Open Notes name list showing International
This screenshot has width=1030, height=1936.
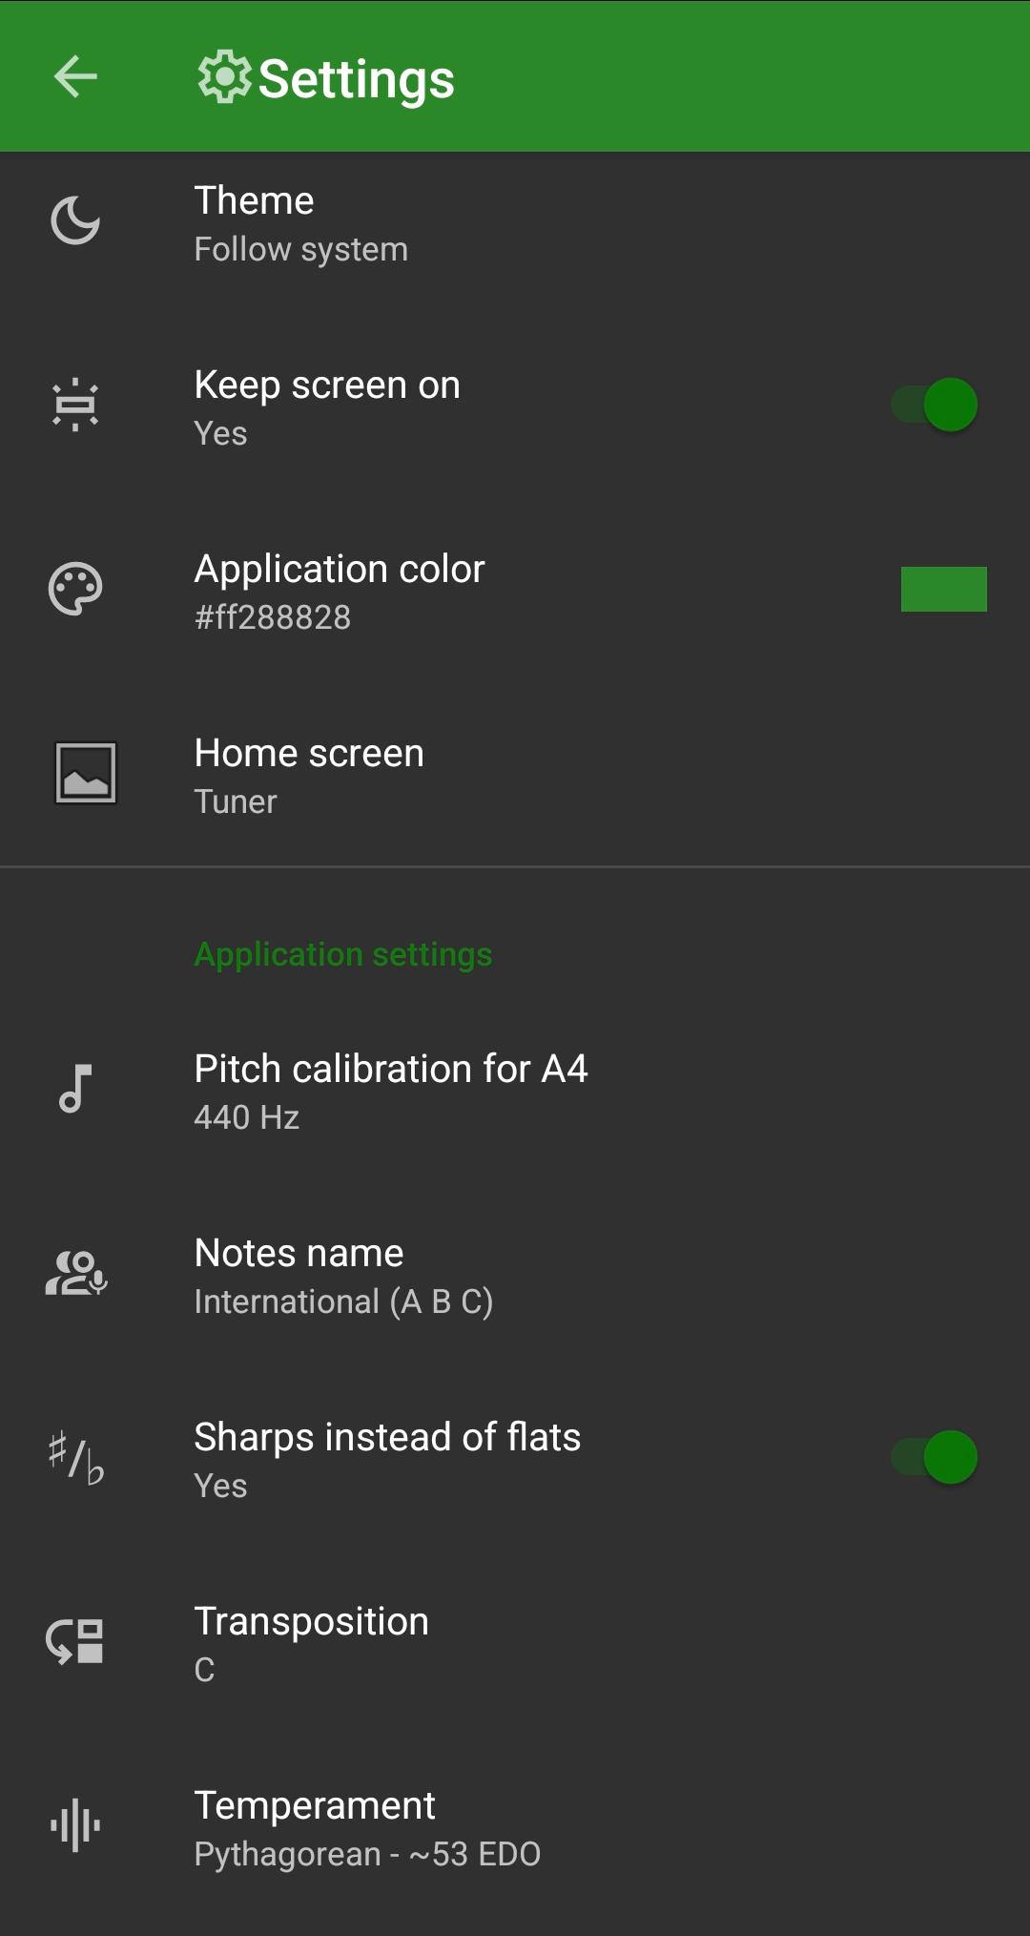click(x=343, y=1276)
